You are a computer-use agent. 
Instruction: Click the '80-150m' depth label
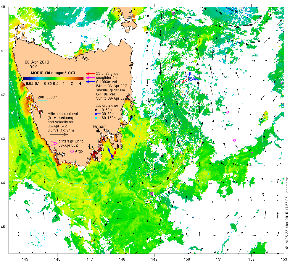(x=109, y=118)
